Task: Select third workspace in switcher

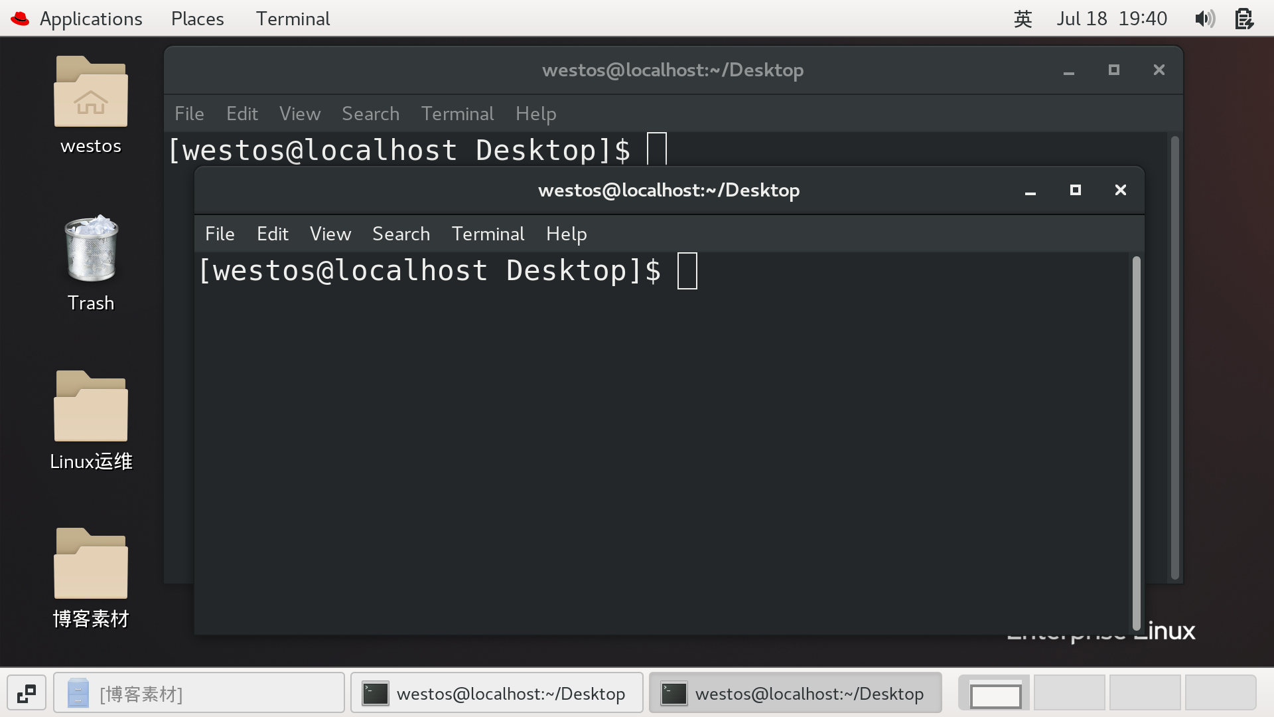Action: tap(1145, 694)
